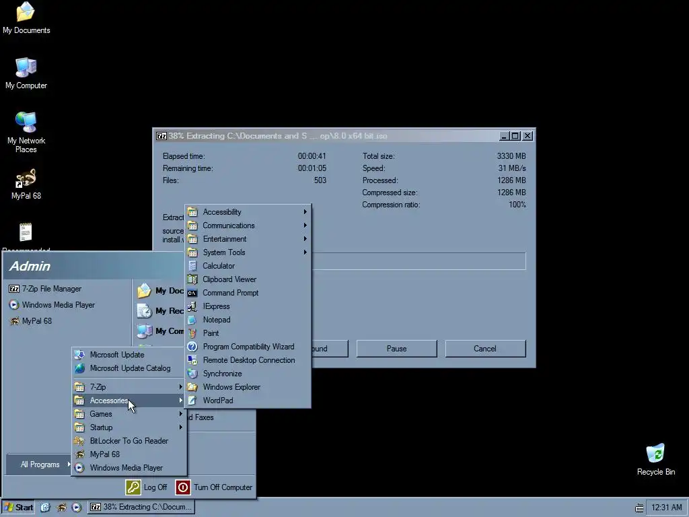Viewport: 689px width, 517px height.
Task: Expand the 7-Zip program folder
Action: point(129,387)
